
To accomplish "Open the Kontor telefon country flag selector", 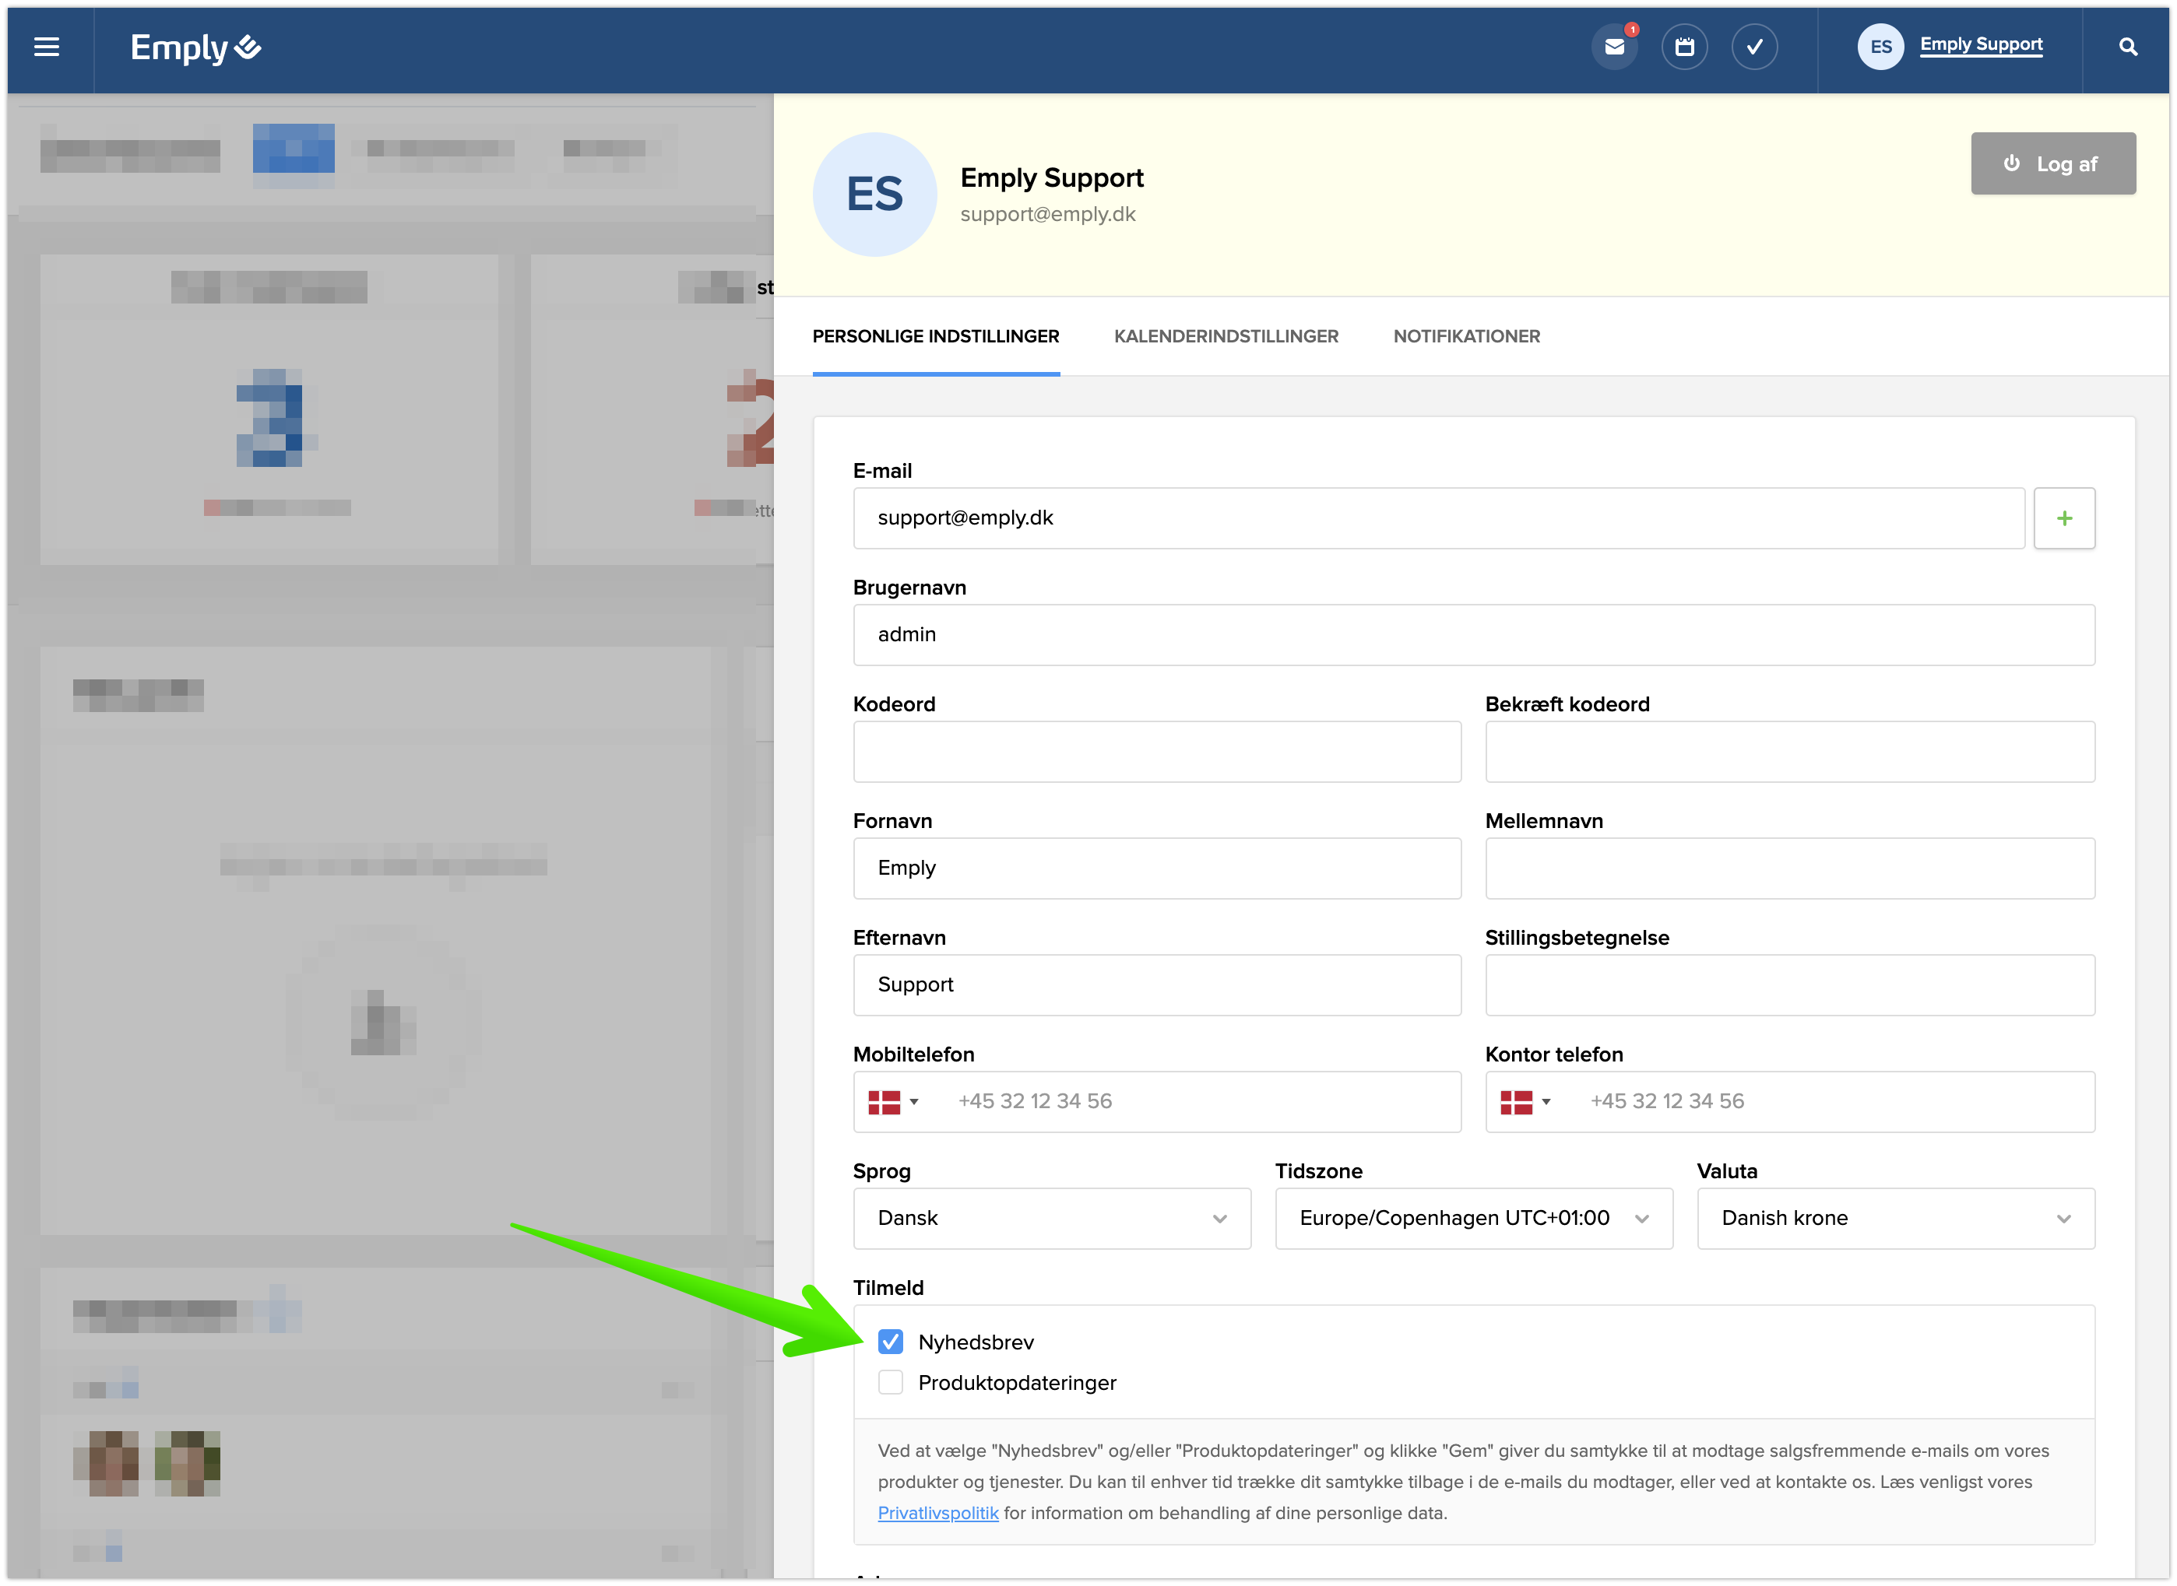I will coord(1525,1102).
